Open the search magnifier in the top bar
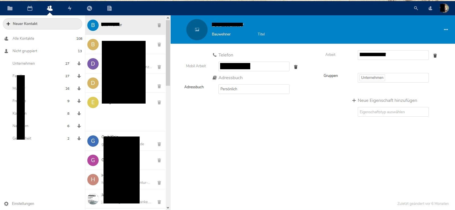 416,8
